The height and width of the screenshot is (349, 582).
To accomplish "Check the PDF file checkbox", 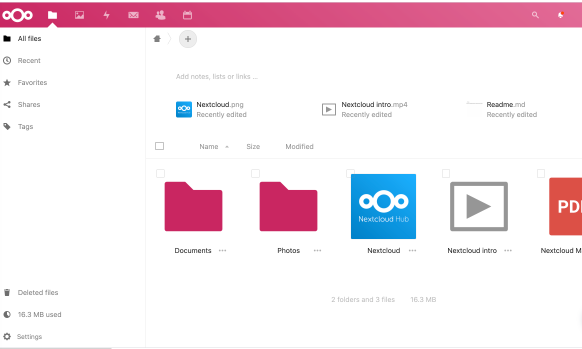I will (x=541, y=173).
